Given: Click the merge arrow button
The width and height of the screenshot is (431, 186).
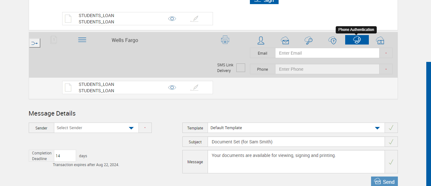Looking at the screenshot, I should (35, 43).
